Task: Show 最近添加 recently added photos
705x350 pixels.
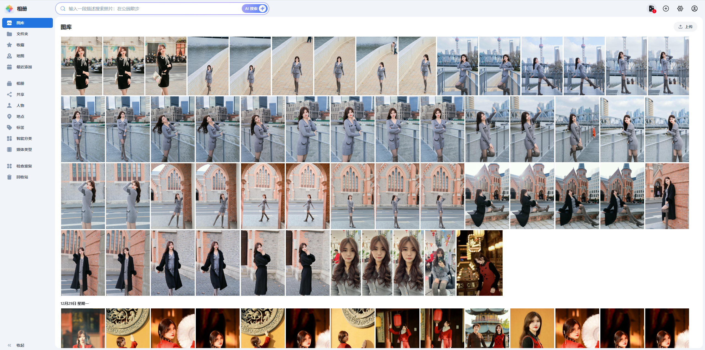Action: click(24, 67)
